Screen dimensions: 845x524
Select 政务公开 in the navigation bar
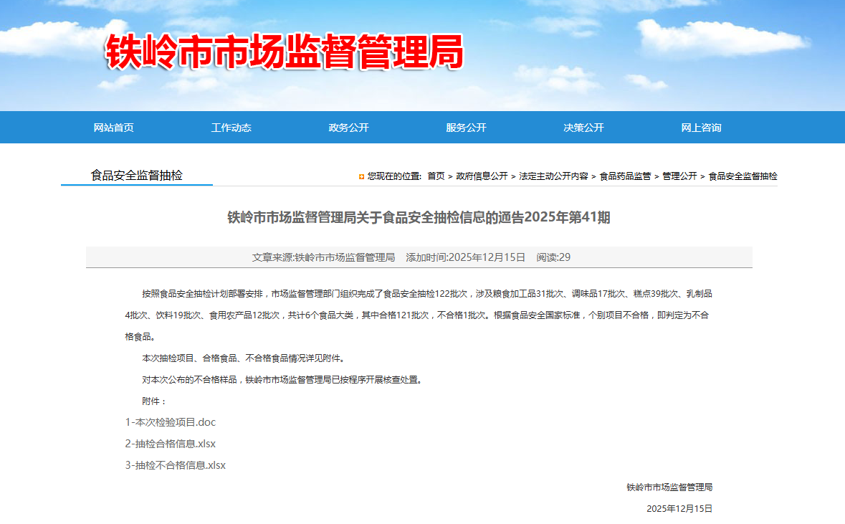coord(348,128)
